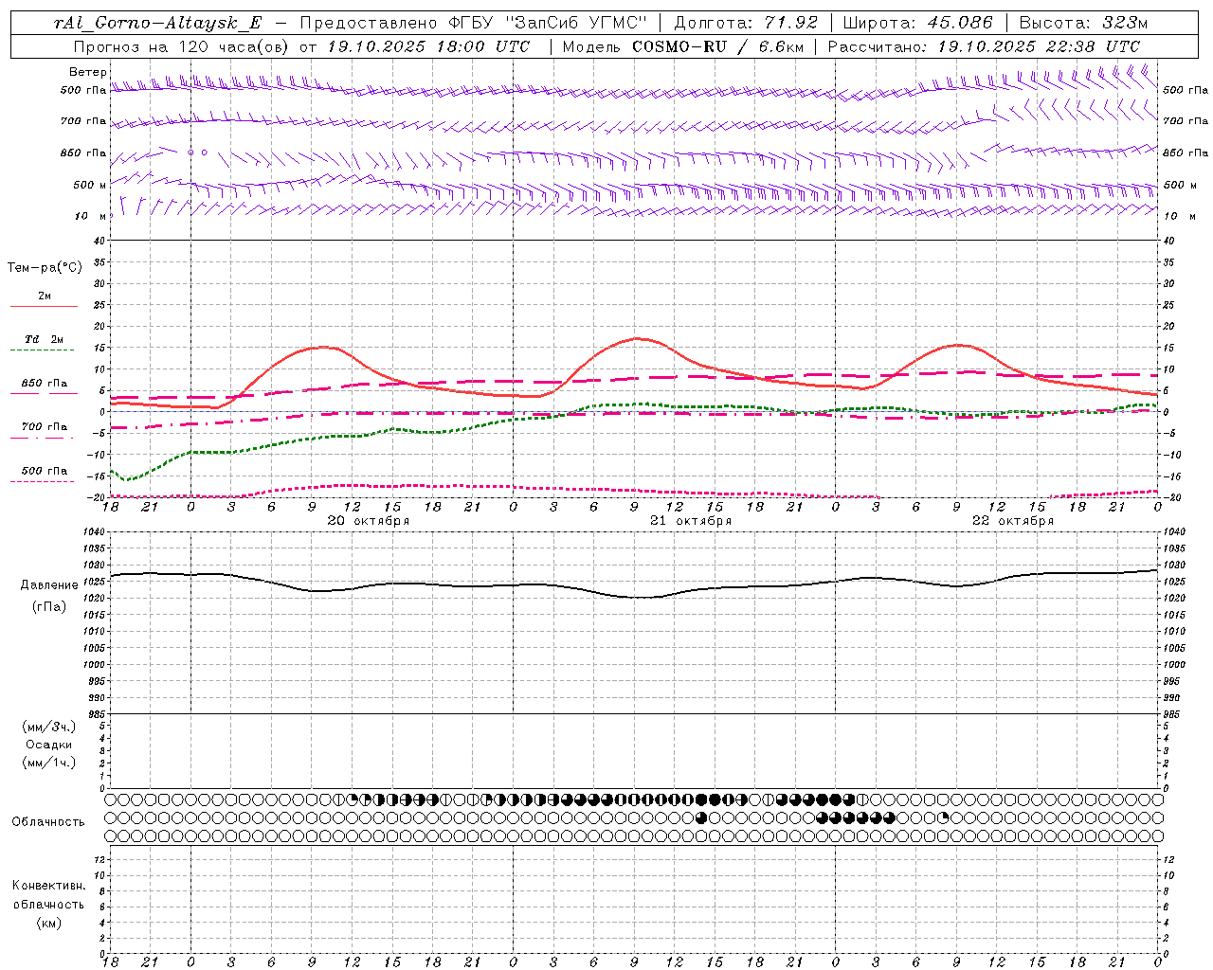Click the station title rAl_Gorno-Altaysk_E
This screenshot has height=970, width=1213.
pyautogui.click(x=158, y=23)
